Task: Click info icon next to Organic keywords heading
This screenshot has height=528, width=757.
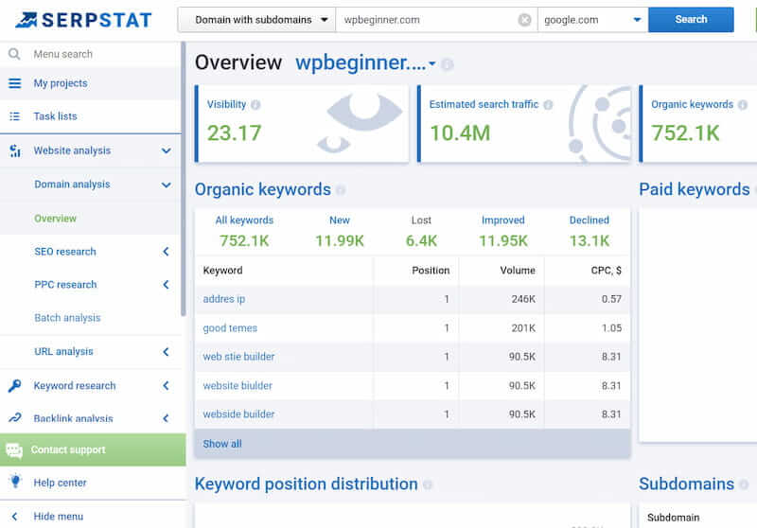Action: (x=341, y=190)
